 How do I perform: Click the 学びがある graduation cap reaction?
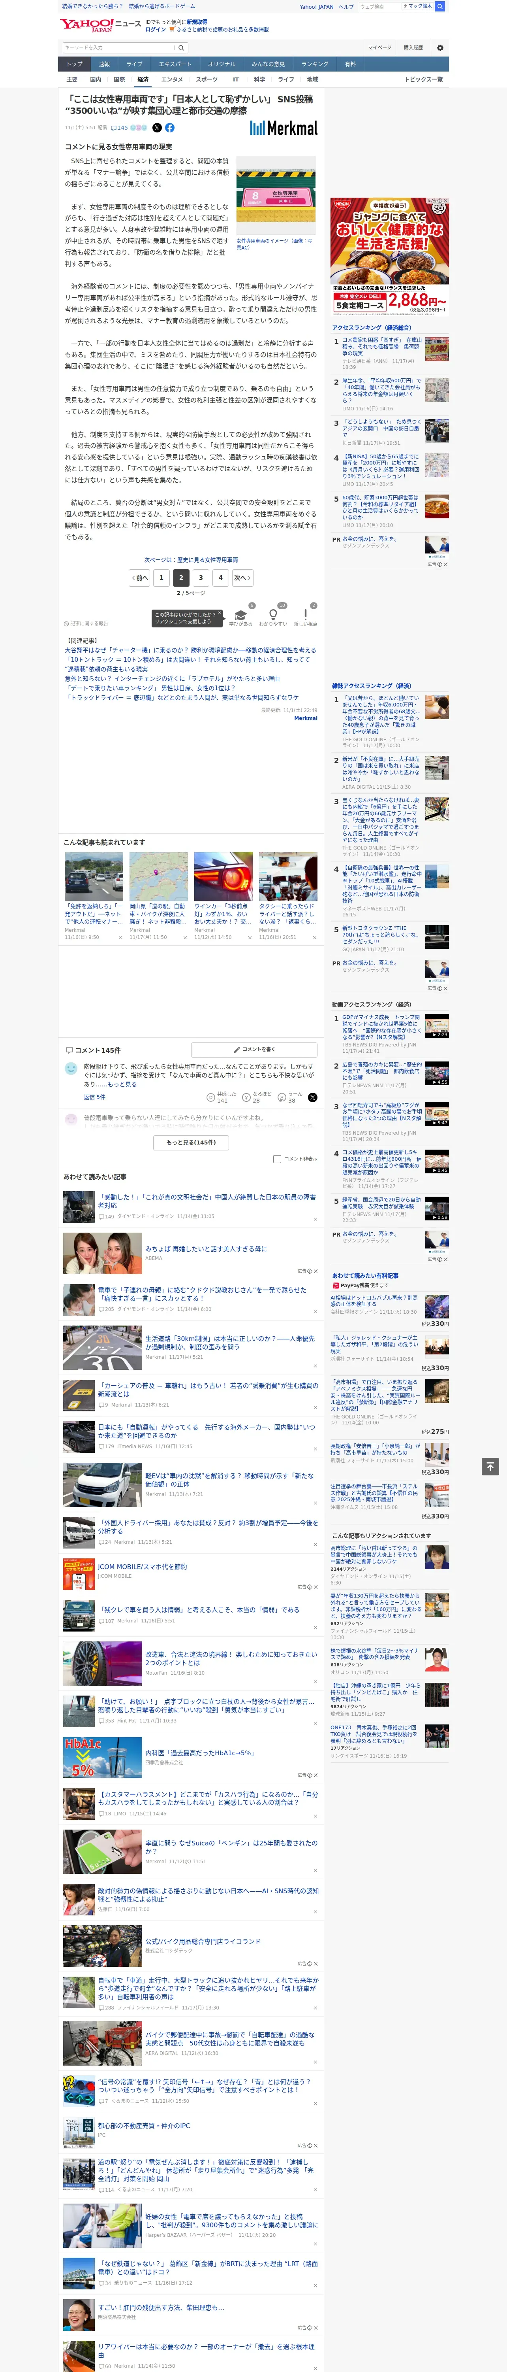pyautogui.click(x=241, y=616)
